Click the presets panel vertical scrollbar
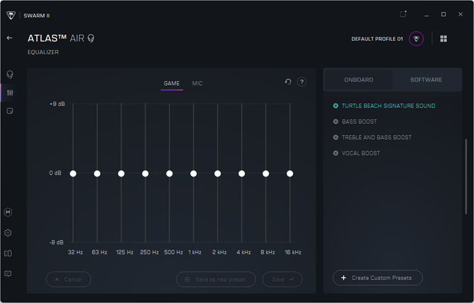This screenshot has width=474, height=303. coord(465,176)
